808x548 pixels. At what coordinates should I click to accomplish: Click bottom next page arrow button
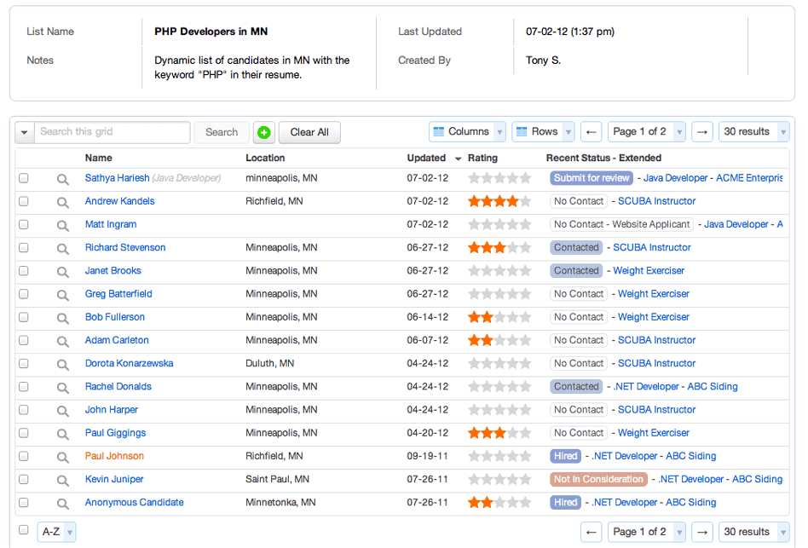tap(701, 532)
